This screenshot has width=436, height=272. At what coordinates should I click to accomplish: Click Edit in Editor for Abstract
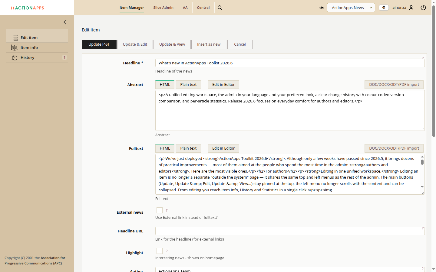(223, 85)
